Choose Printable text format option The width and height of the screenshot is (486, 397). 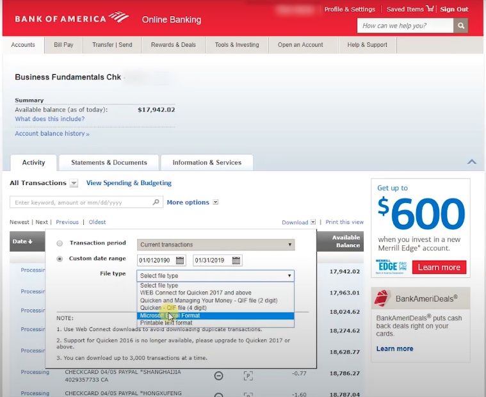[x=215, y=323]
